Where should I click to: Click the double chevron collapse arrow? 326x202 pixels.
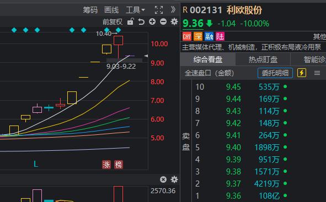click(173, 9)
